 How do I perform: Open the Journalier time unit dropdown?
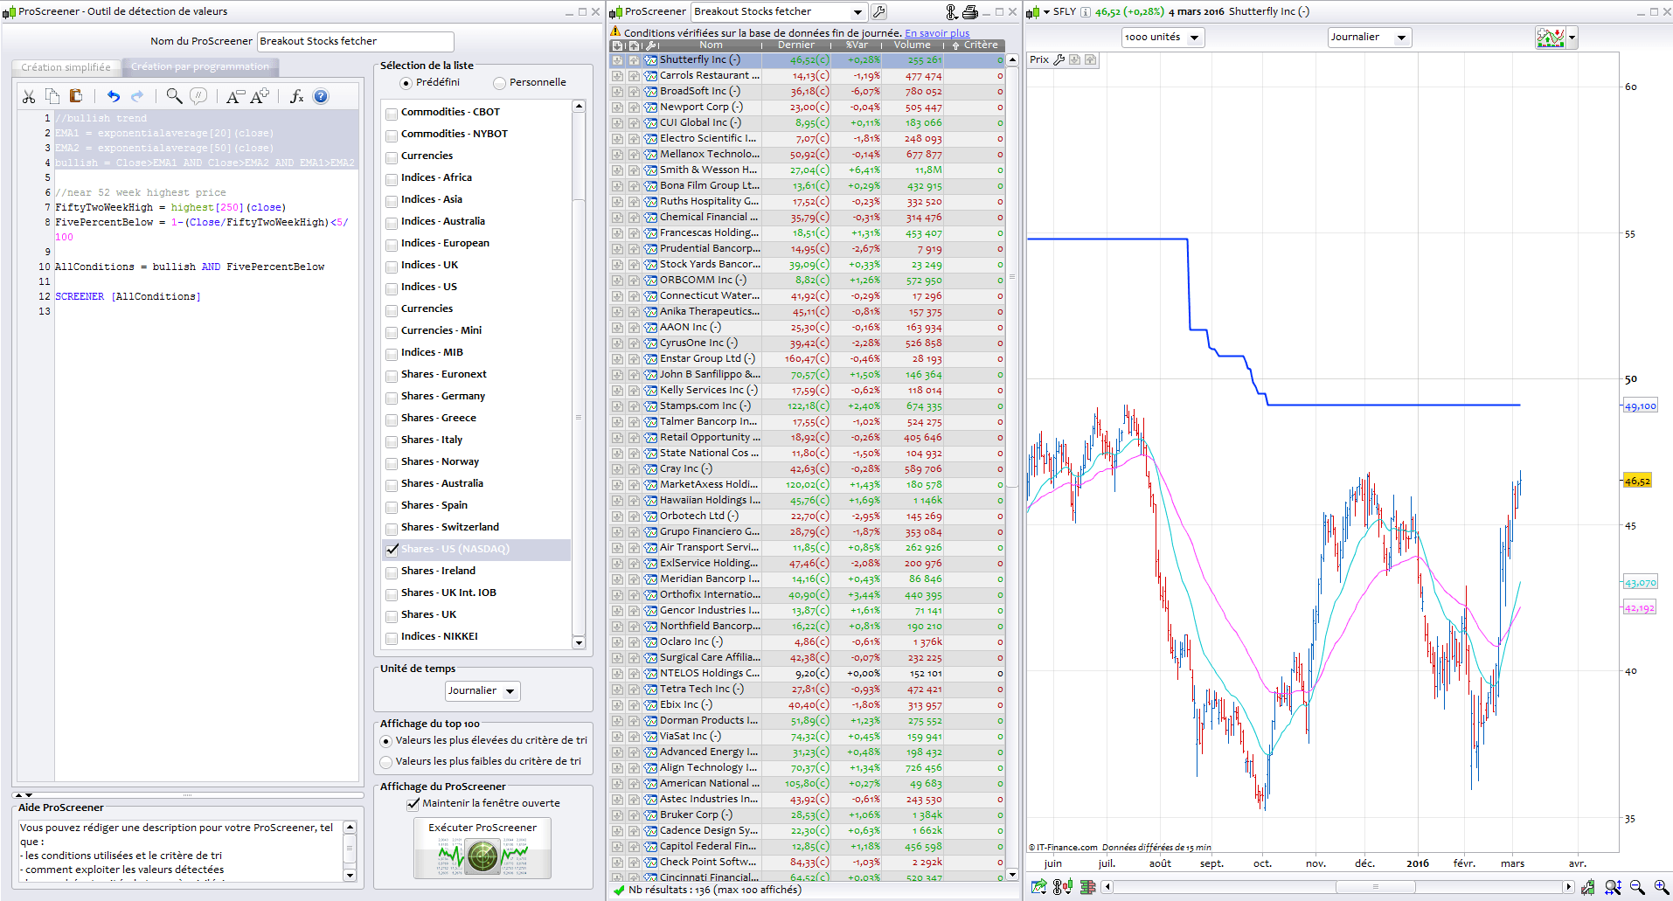(482, 690)
